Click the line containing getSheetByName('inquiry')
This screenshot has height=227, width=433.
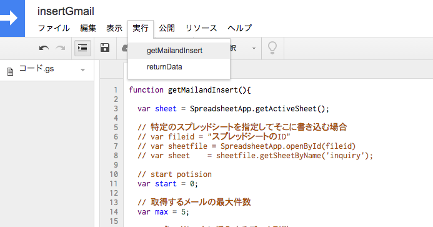tap(255, 155)
